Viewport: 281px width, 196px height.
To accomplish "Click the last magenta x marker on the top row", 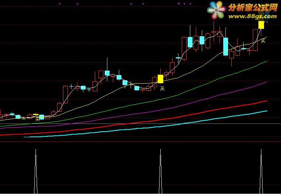I will coord(190,4).
